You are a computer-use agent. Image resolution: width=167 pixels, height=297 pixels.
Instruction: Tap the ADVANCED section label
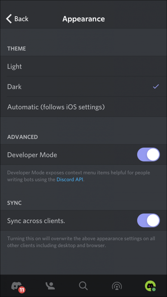coord(22,137)
